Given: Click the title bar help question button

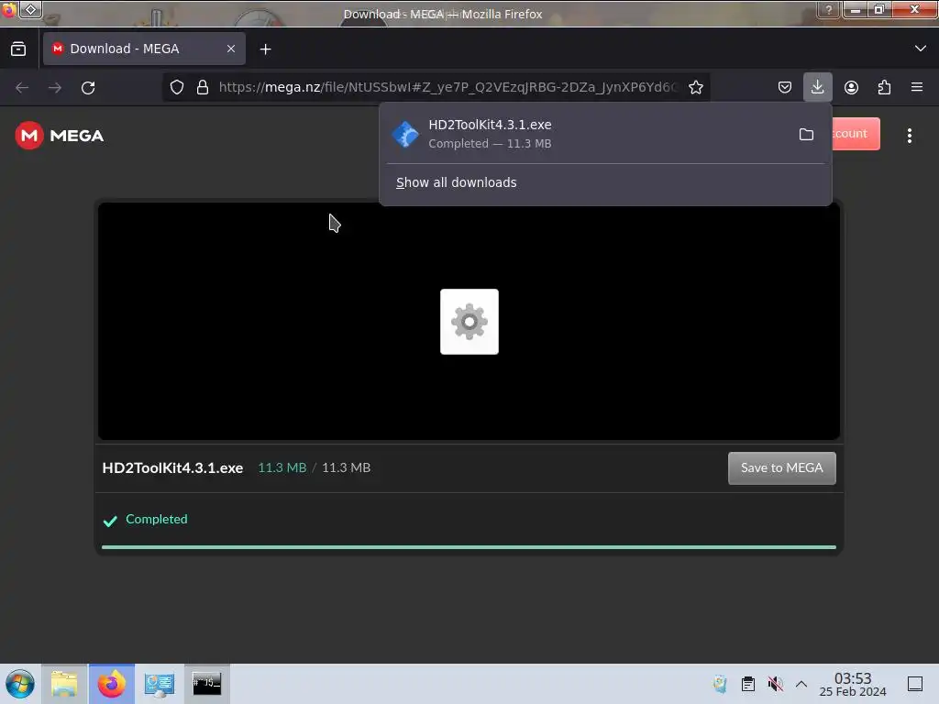Looking at the screenshot, I should 828,9.
